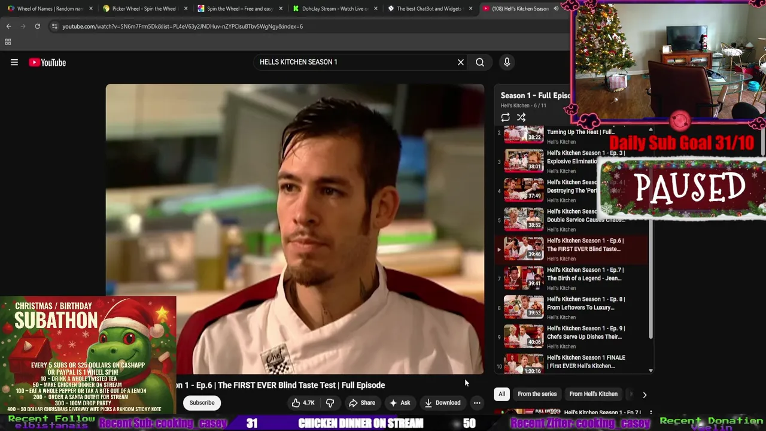Close the Wheel of Names tab
The height and width of the screenshot is (431, 766).
pyautogui.click(x=90, y=8)
